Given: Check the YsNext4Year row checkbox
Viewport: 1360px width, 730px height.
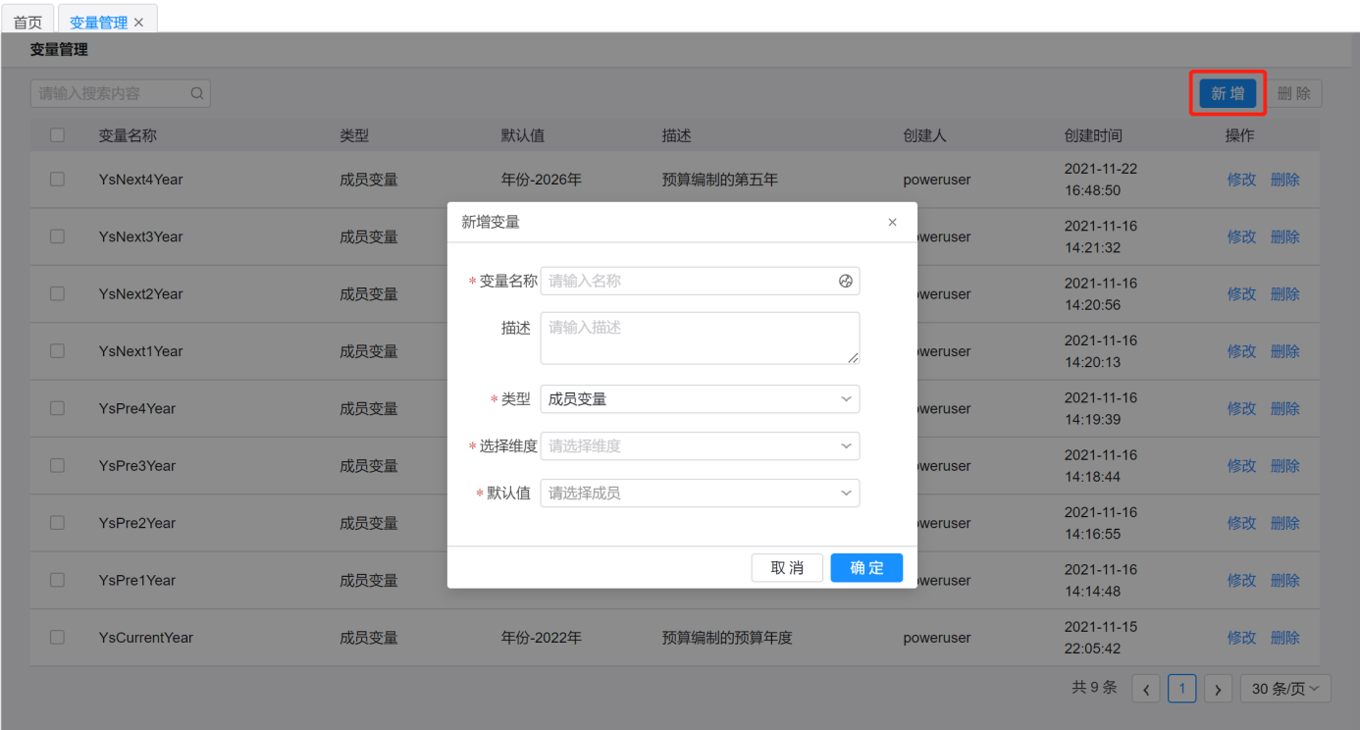Looking at the screenshot, I should [x=57, y=179].
